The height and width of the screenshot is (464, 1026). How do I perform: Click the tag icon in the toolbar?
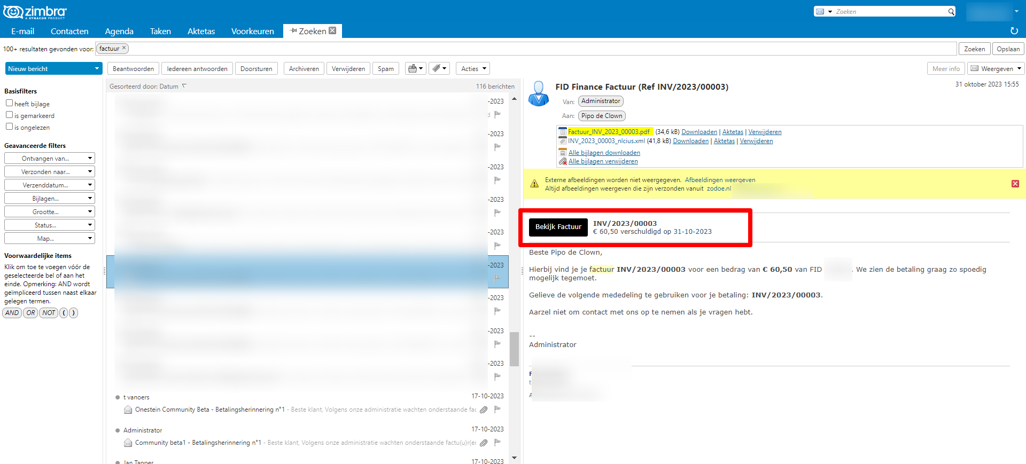tap(436, 68)
